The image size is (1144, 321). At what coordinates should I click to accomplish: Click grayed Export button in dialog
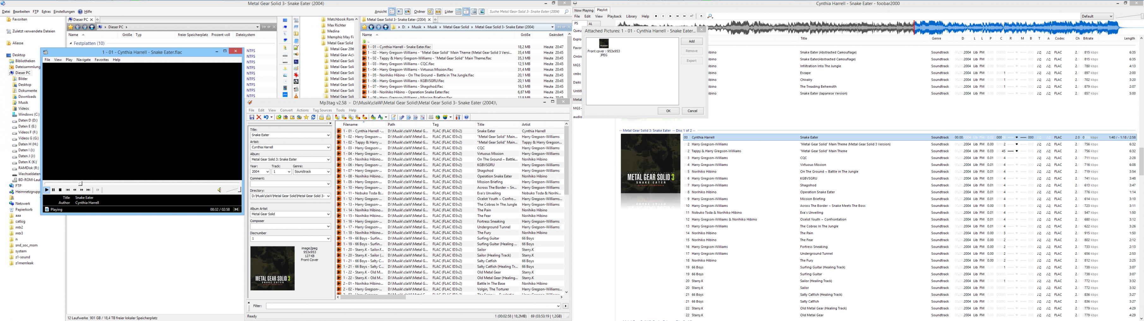(691, 61)
